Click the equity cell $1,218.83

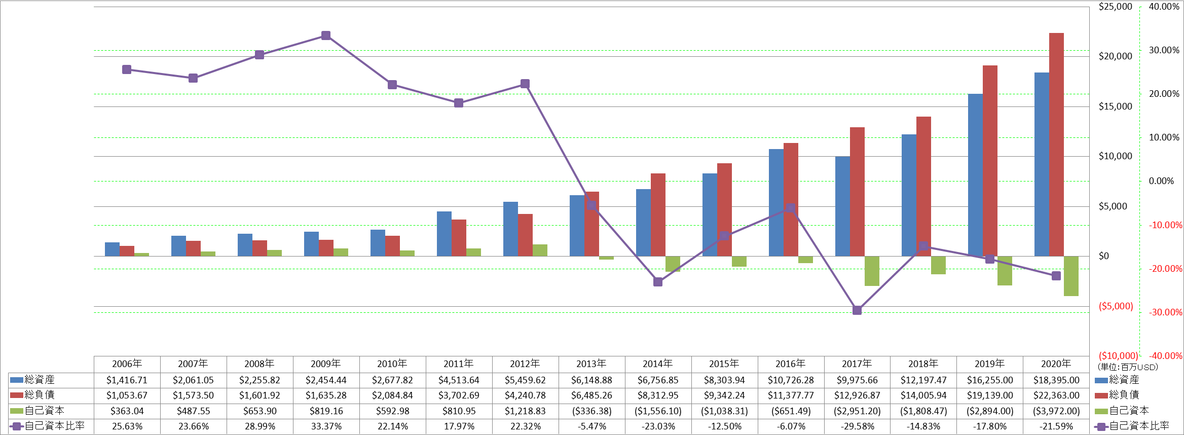tap(525, 411)
